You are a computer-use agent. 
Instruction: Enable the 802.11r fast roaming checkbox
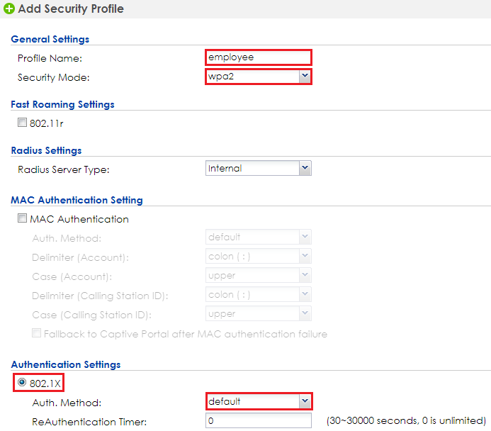[x=22, y=123]
